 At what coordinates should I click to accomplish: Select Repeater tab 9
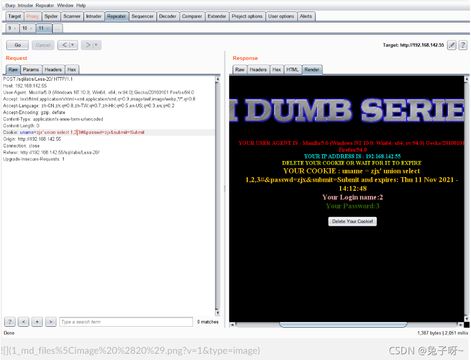pos(10,28)
